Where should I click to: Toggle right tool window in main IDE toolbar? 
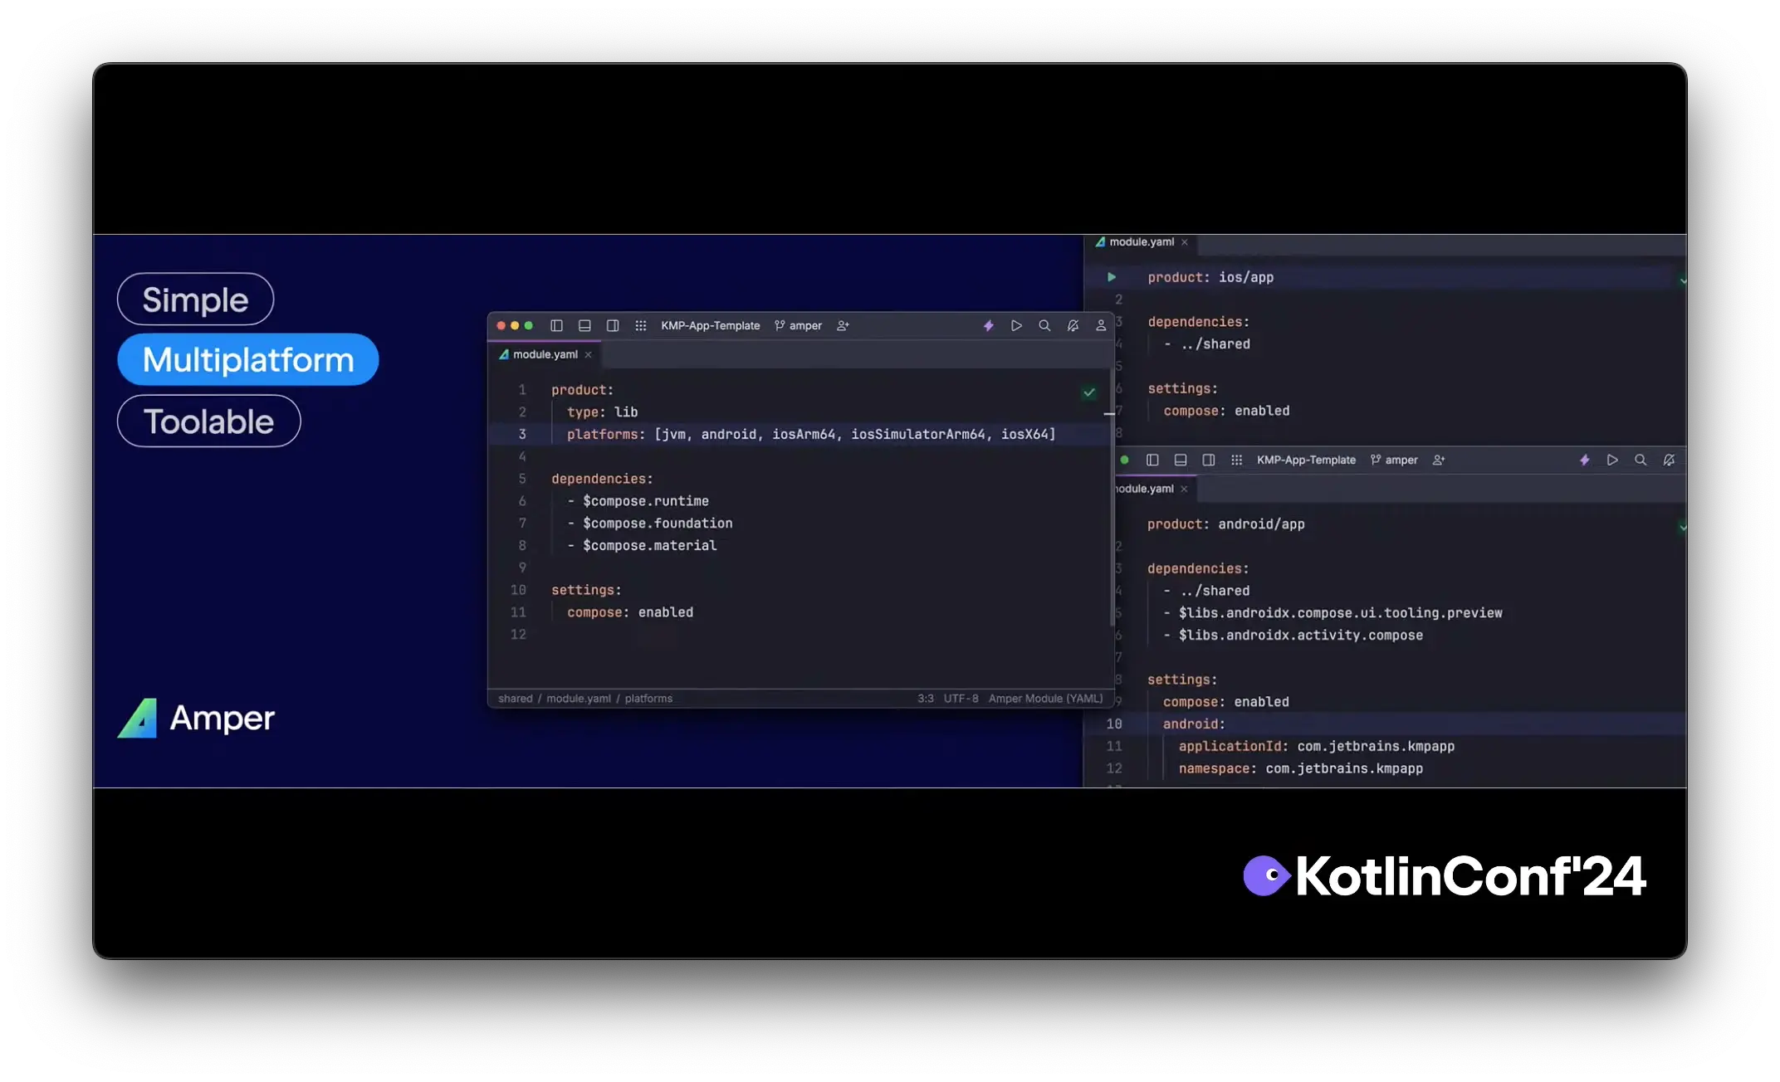coord(613,326)
